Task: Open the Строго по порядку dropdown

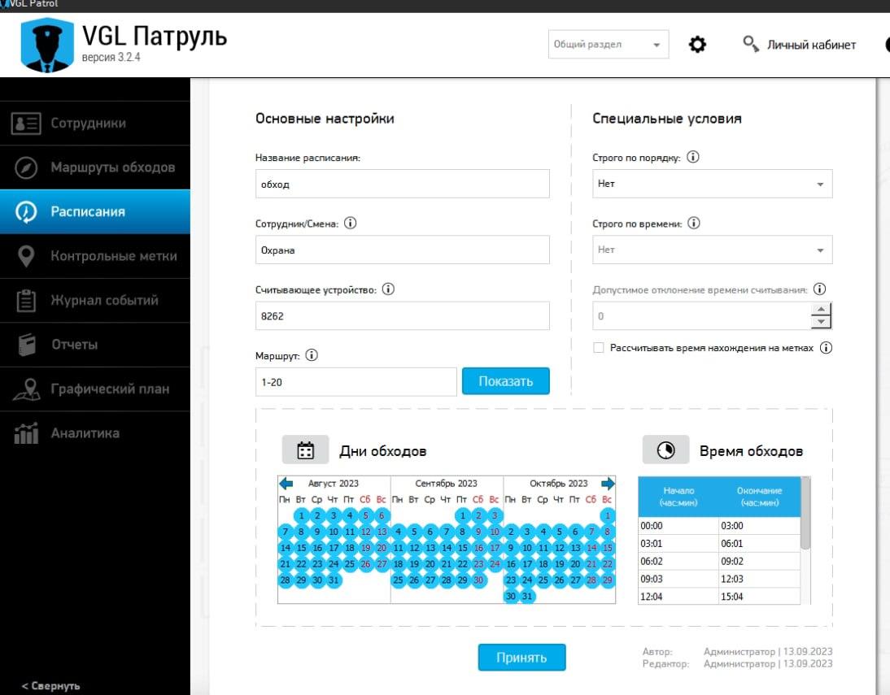Action: (x=713, y=184)
